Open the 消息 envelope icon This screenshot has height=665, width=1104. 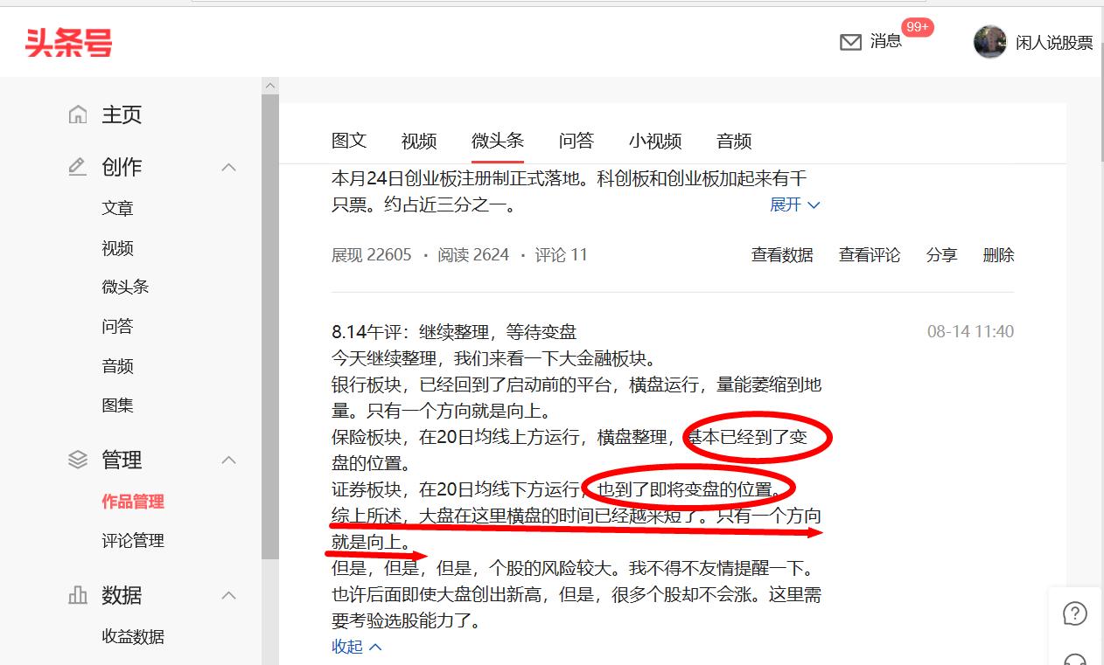pyautogui.click(x=850, y=41)
